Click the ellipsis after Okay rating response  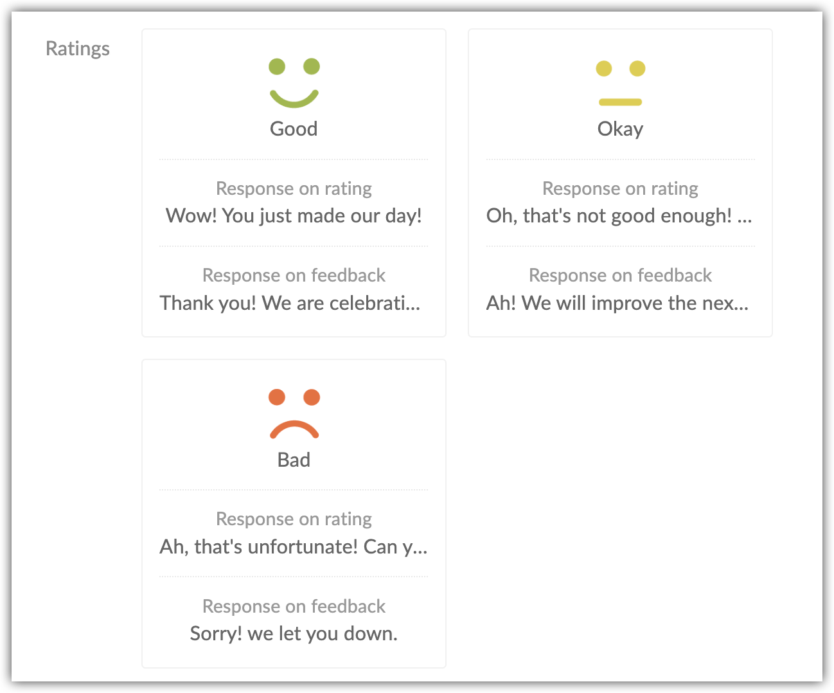point(745,219)
